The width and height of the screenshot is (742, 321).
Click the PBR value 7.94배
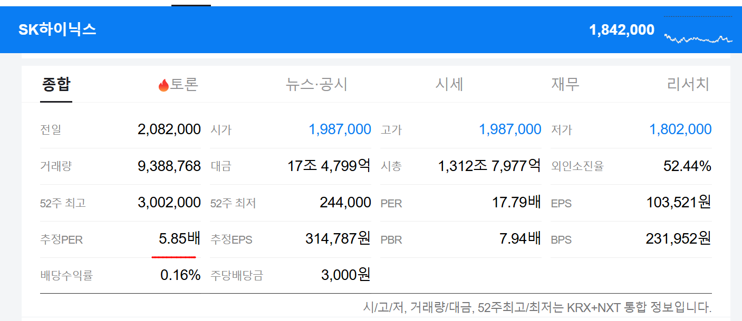point(520,239)
